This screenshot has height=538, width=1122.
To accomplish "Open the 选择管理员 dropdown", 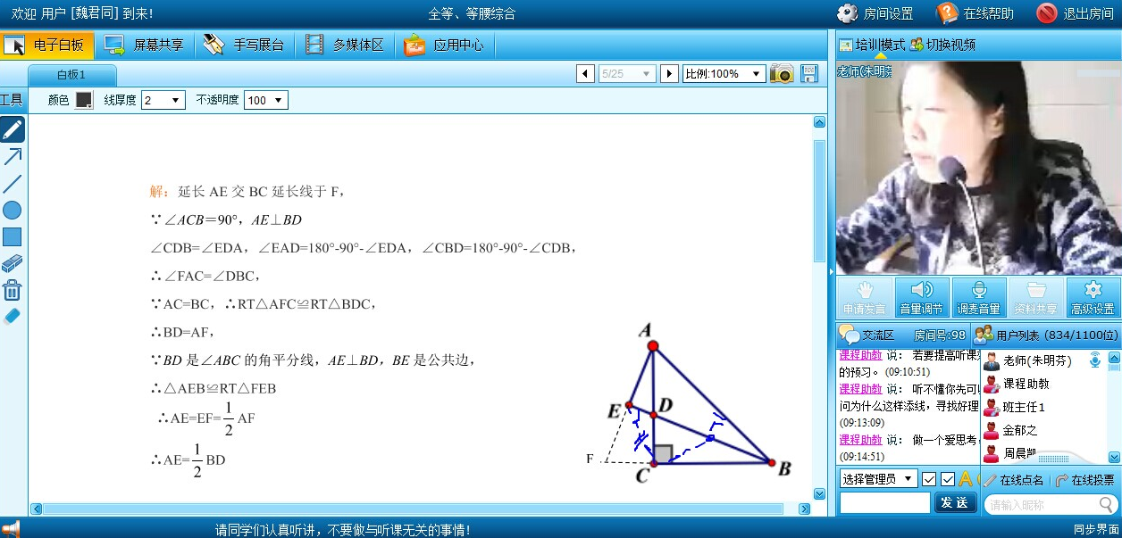I will click(879, 479).
